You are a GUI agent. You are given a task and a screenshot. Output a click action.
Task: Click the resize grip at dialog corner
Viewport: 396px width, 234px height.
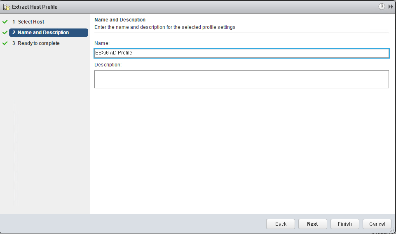[x=392, y=230]
